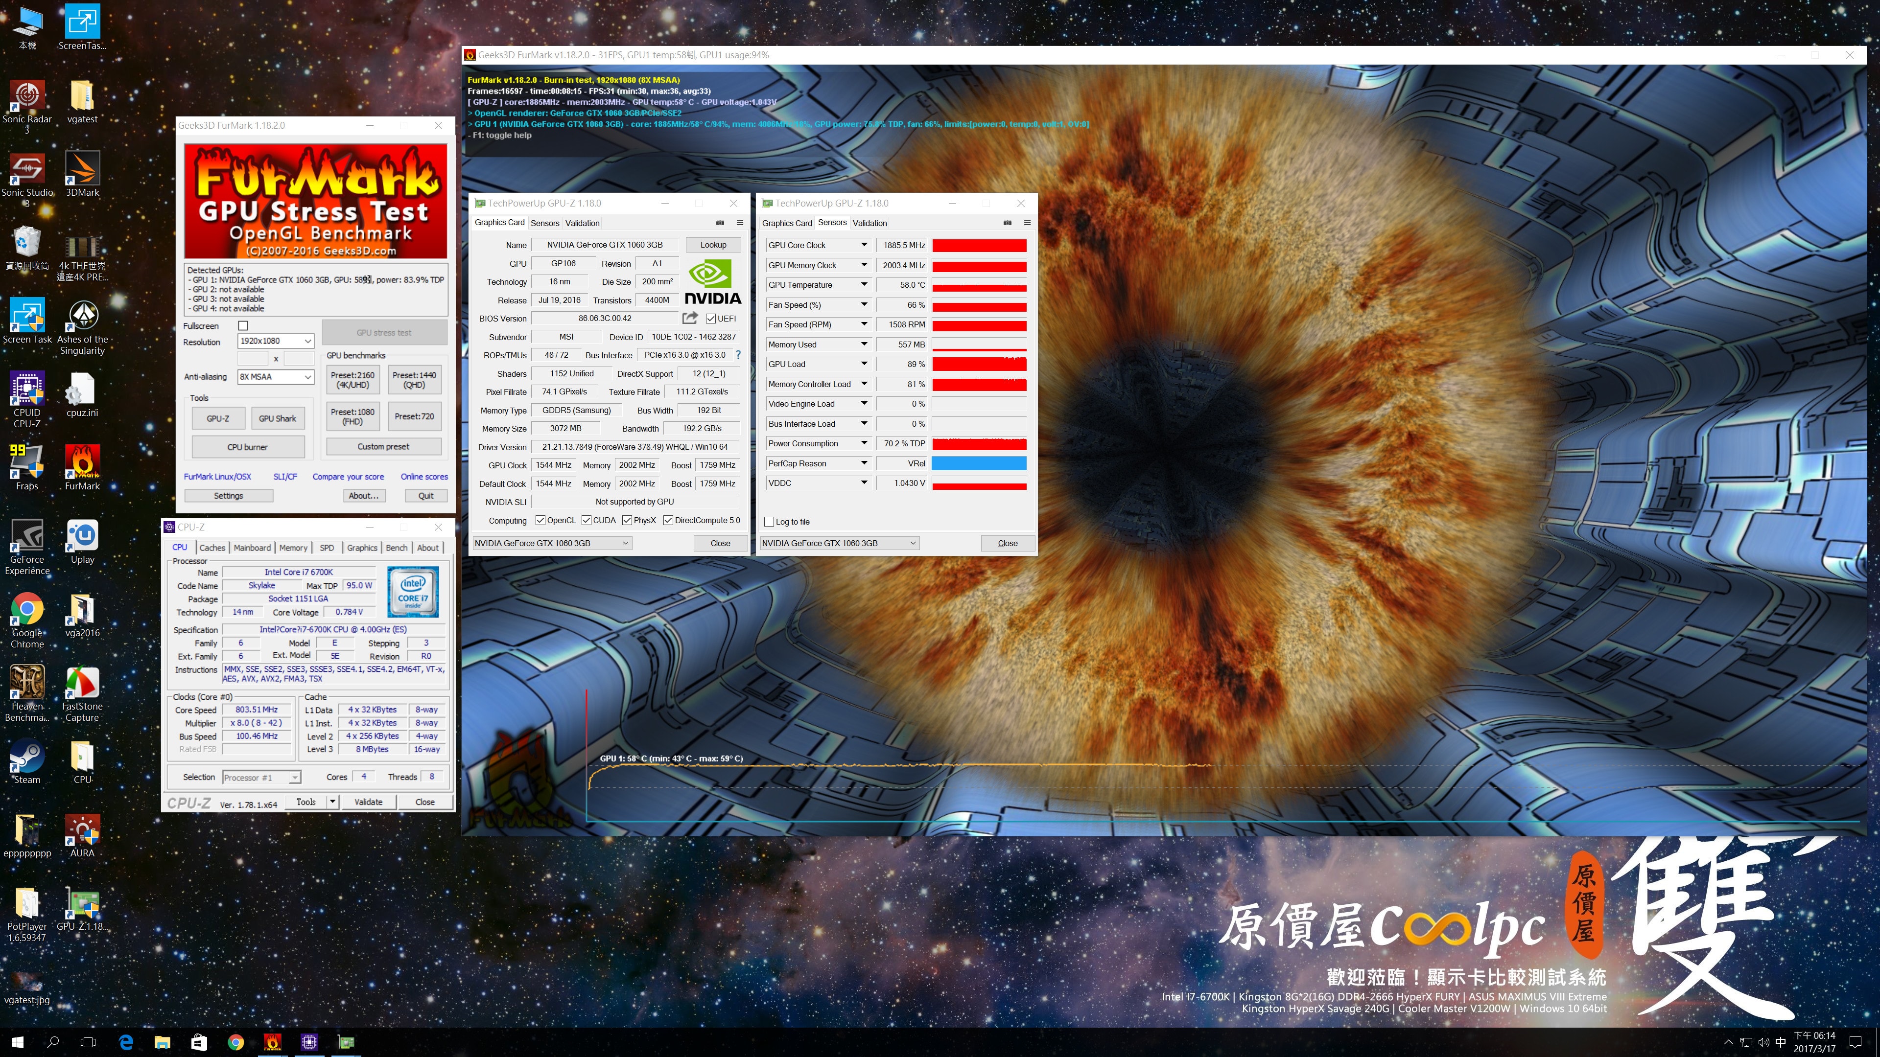Launch the Fraps desktop shortcut
1880x1057 pixels.
(27, 468)
